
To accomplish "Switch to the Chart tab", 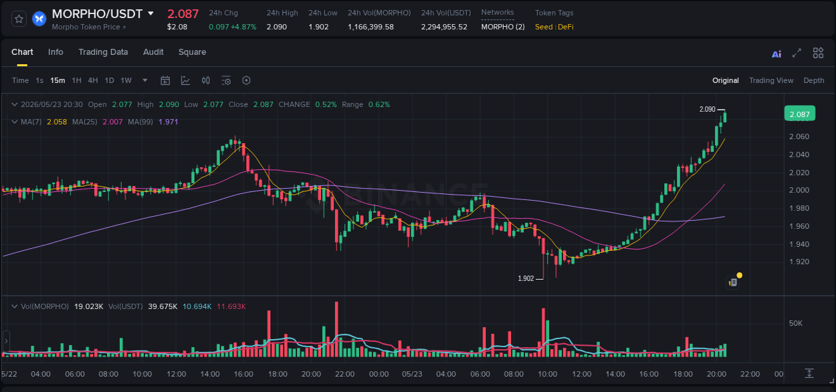I will pos(22,52).
